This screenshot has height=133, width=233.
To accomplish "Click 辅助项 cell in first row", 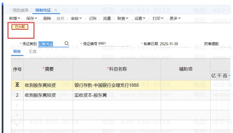I will coord(186,85).
